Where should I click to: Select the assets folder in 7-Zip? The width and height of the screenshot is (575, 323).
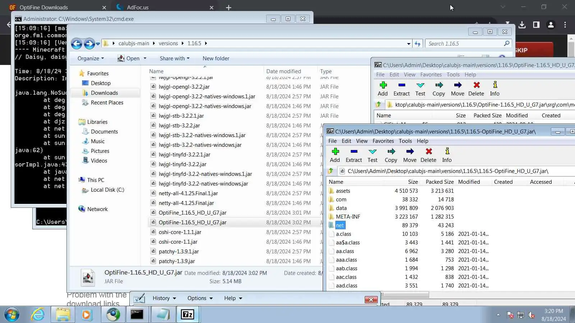[343, 191]
